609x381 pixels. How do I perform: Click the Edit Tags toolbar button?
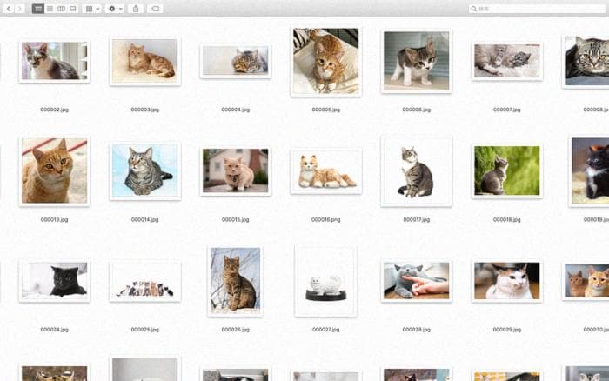[156, 9]
